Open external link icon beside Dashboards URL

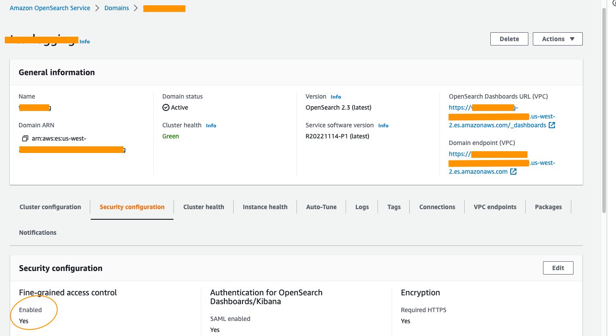click(x=552, y=125)
